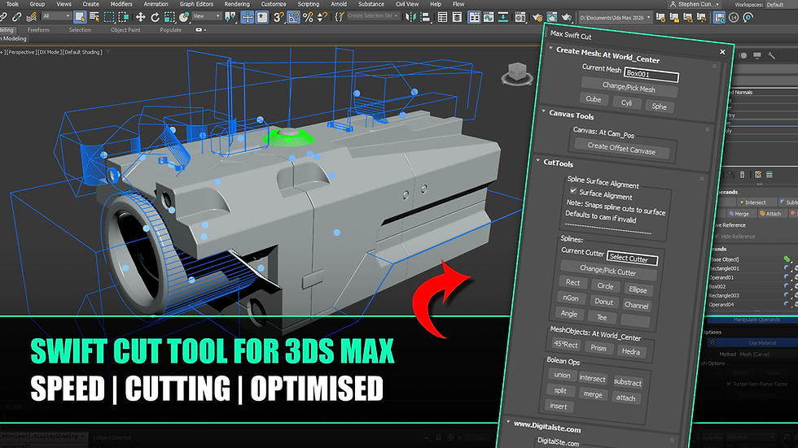This screenshot has width=798, height=448.
Task: Activate the Select Object tool
Action: tap(80, 17)
